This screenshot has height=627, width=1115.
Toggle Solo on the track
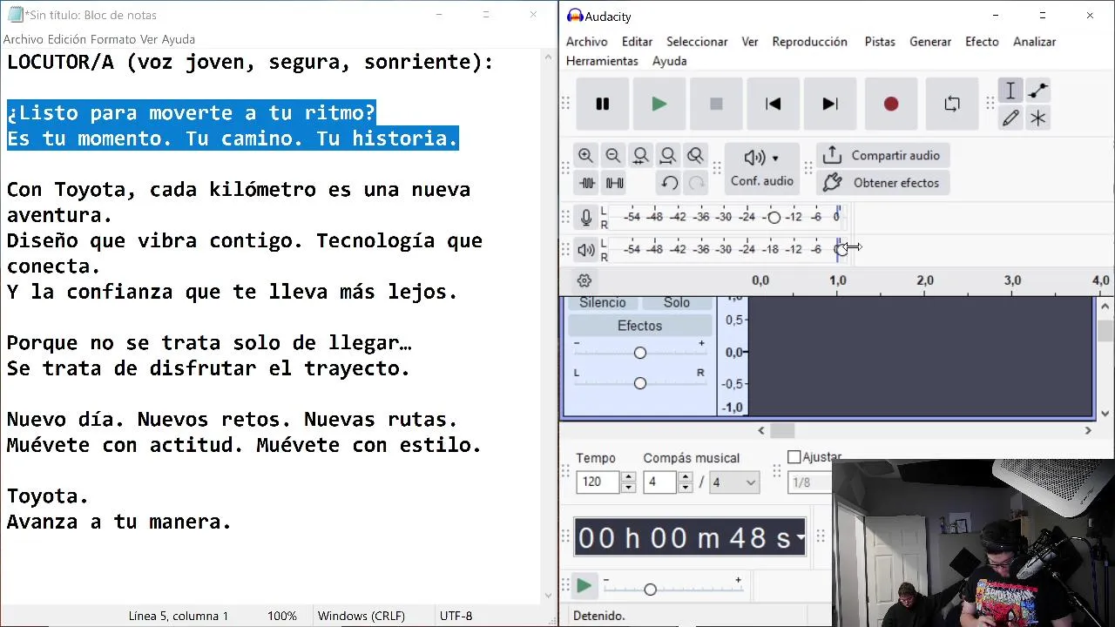tap(677, 303)
